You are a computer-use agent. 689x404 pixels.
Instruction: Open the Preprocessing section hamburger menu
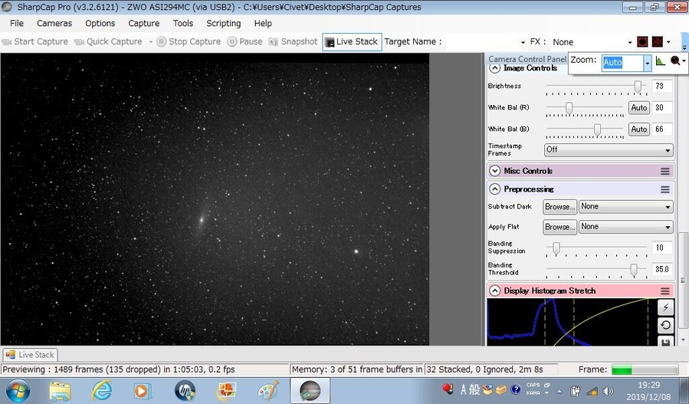pyautogui.click(x=664, y=189)
